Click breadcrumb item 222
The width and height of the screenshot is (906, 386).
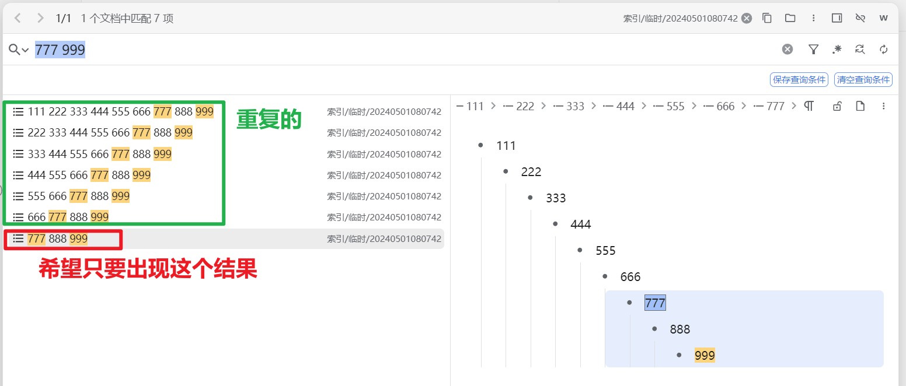click(518, 106)
